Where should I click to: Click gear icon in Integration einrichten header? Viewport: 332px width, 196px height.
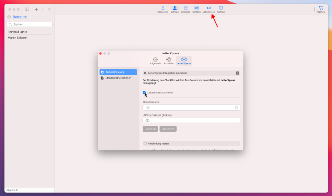pos(145,73)
